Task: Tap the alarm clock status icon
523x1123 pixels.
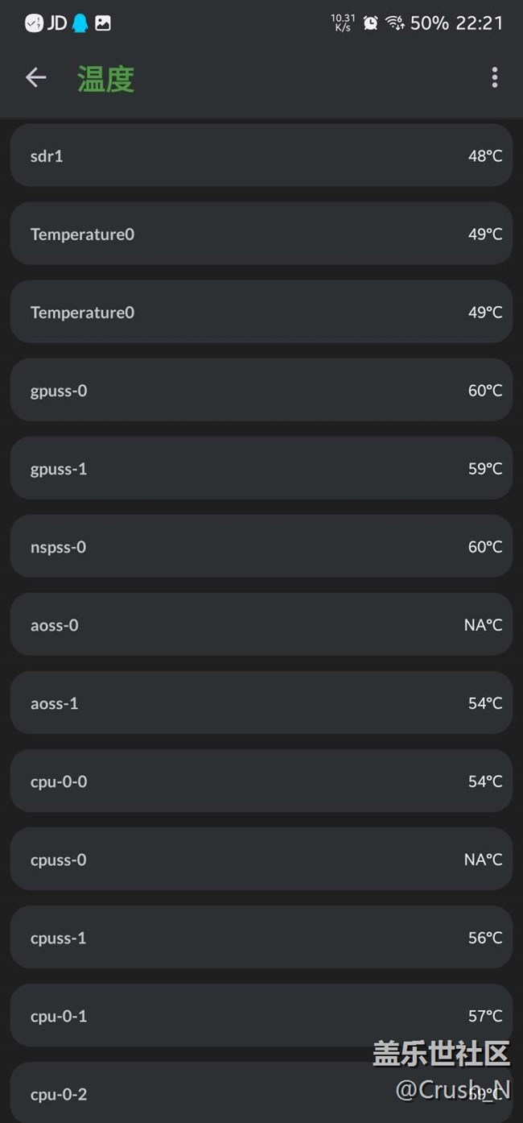Action: click(370, 23)
